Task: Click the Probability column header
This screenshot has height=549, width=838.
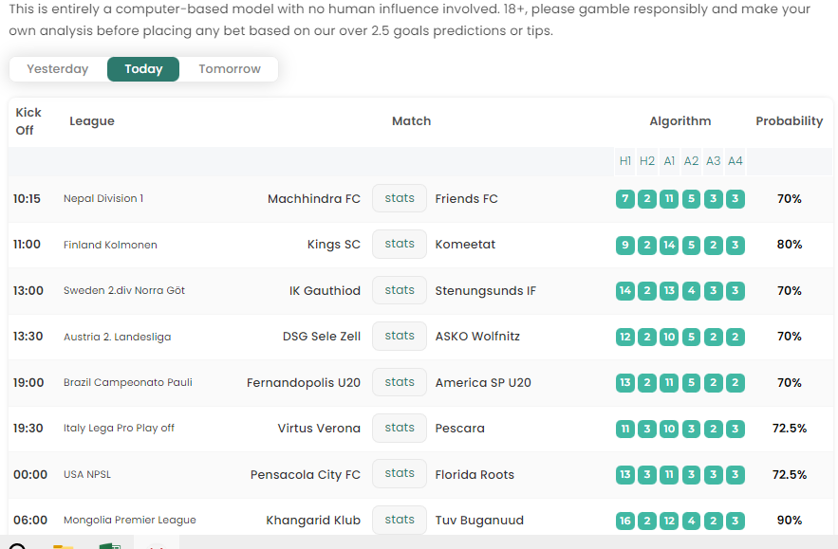Action: pyautogui.click(x=789, y=121)
